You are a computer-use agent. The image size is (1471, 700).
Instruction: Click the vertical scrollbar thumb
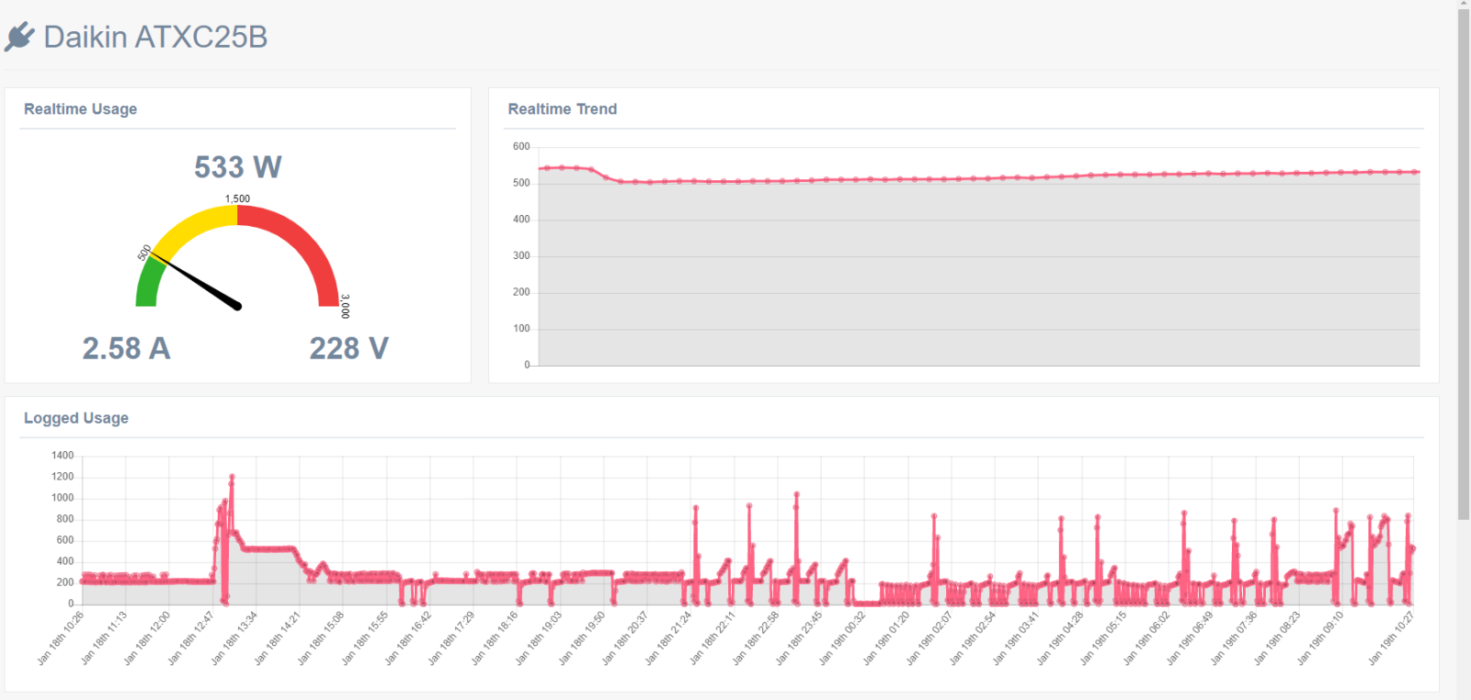tap(1464, 265)
